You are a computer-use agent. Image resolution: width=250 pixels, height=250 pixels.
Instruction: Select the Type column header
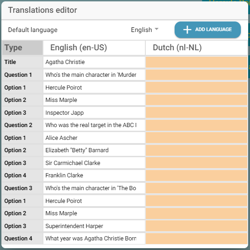coord(22,48)
